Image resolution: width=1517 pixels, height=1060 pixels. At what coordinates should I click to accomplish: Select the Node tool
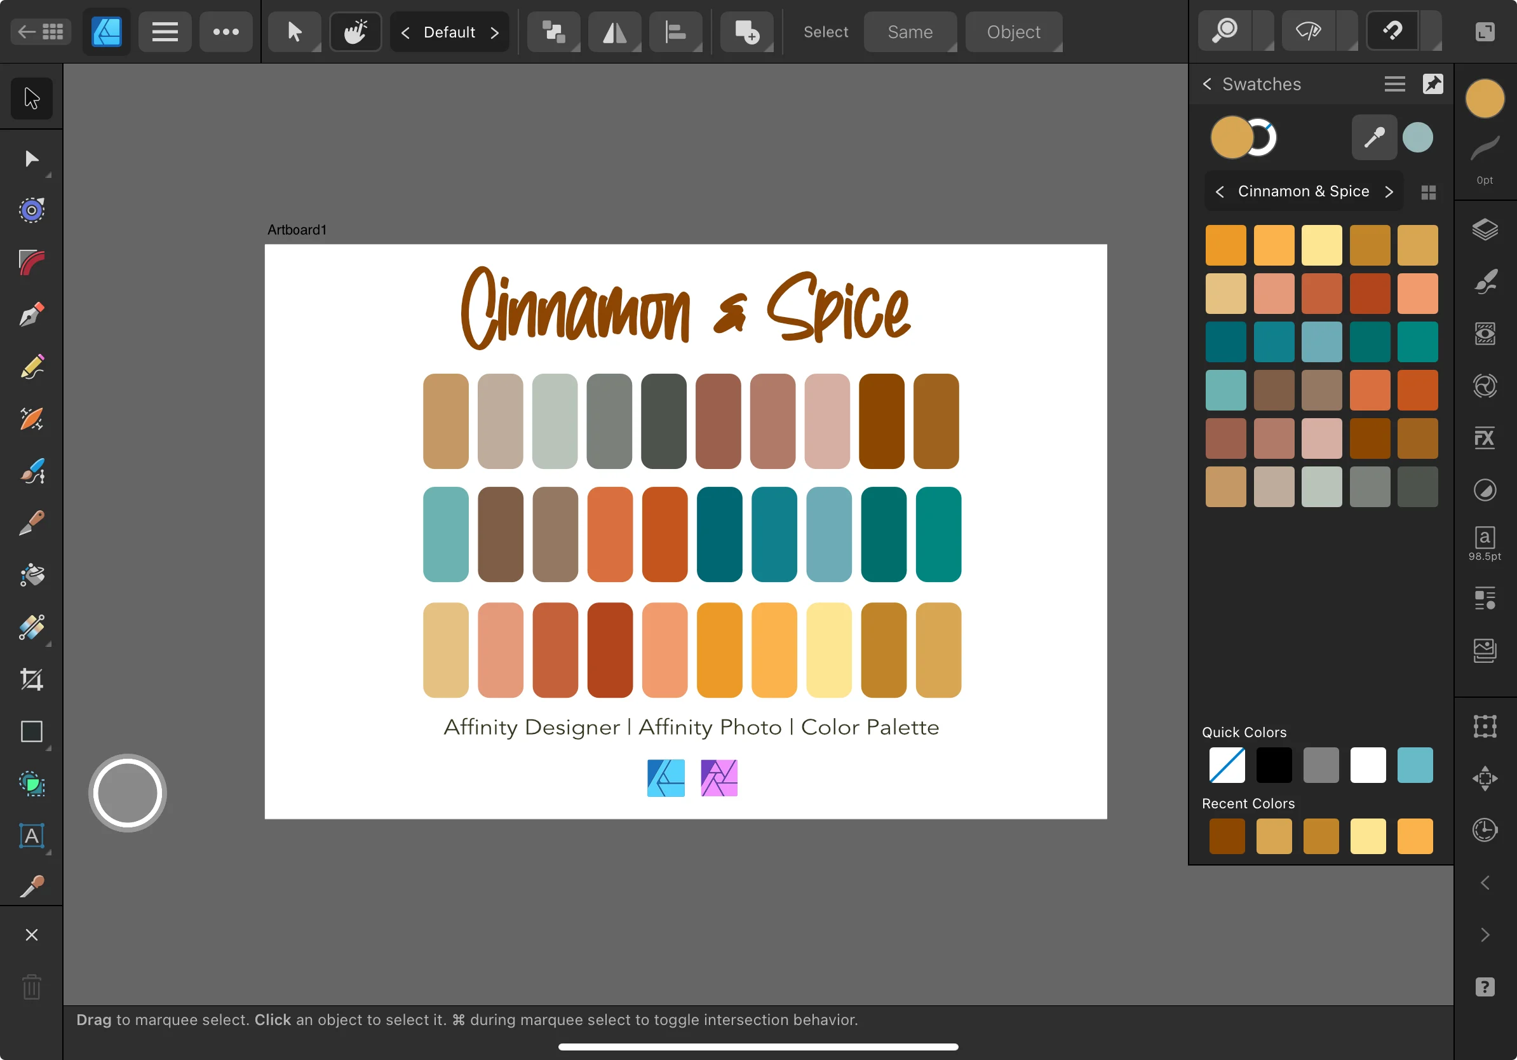tap(31, 159)
